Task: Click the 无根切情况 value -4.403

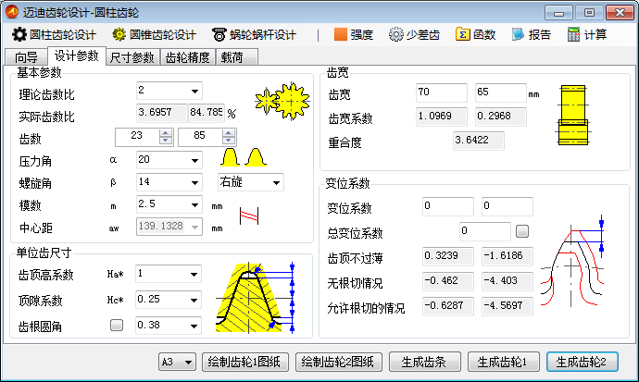Action: point(507,281)
